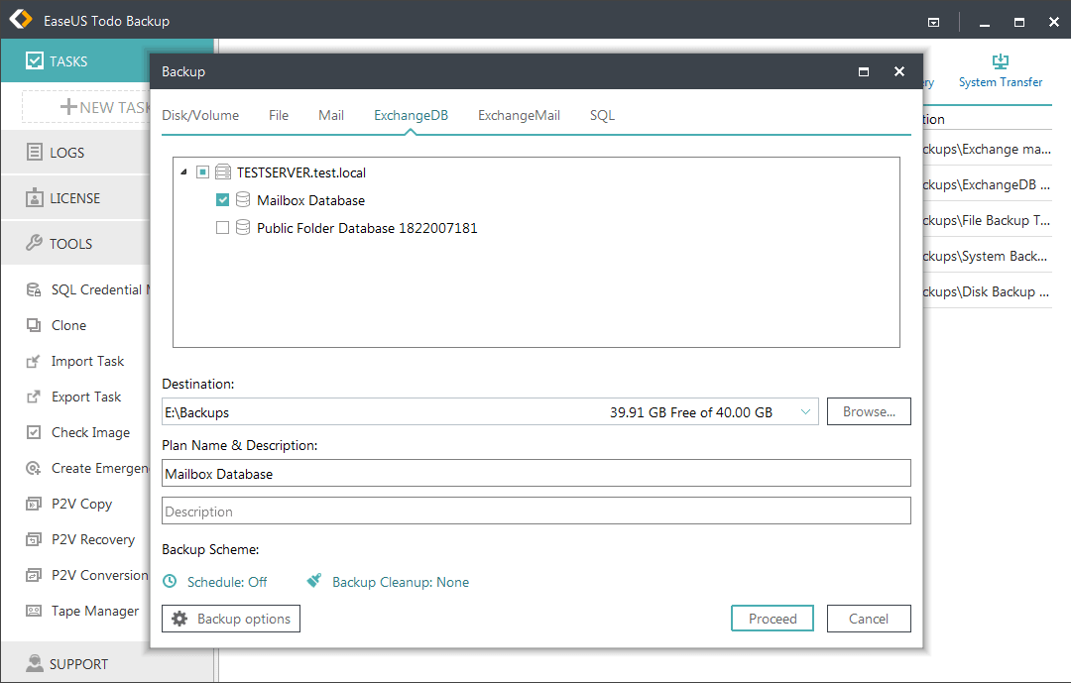Open the Disk/Volume backup tab
Viewport: 1071px width, 683px height.
click(200, 115)
